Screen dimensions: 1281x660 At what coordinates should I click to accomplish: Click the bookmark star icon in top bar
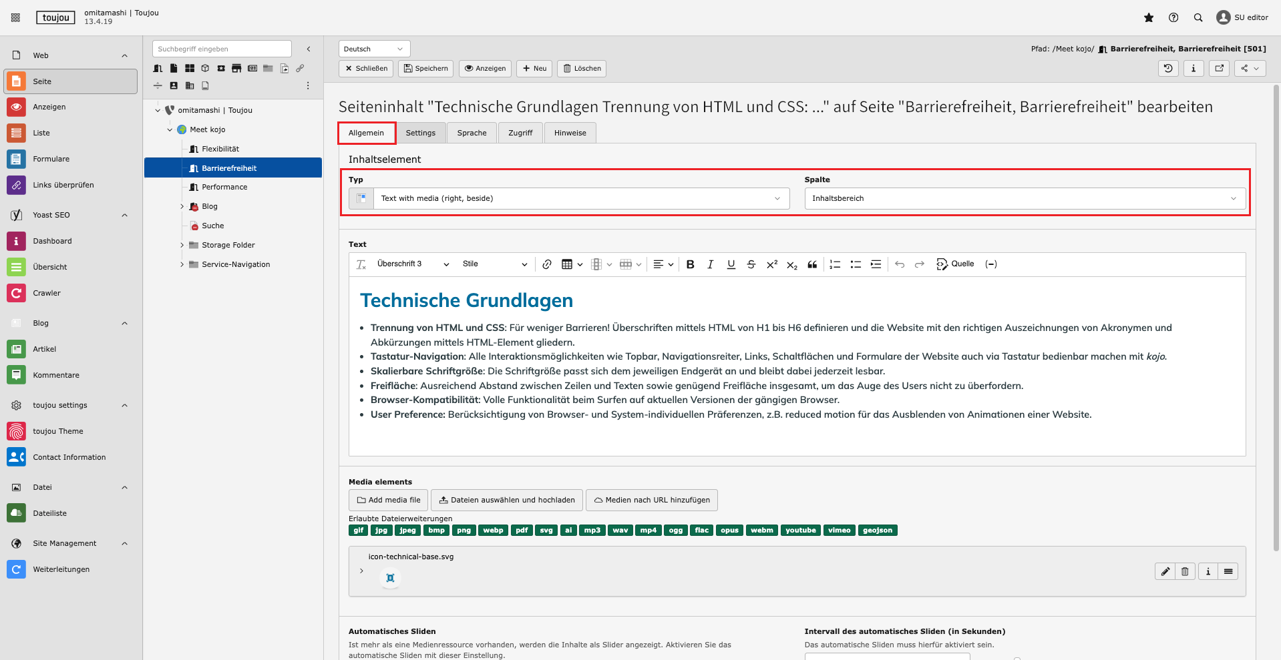click(x=1149, y=18)
